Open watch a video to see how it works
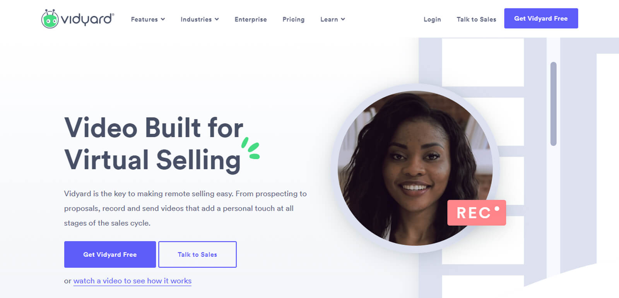The width and height of the screenshot is (619, 298). (132, 281)
